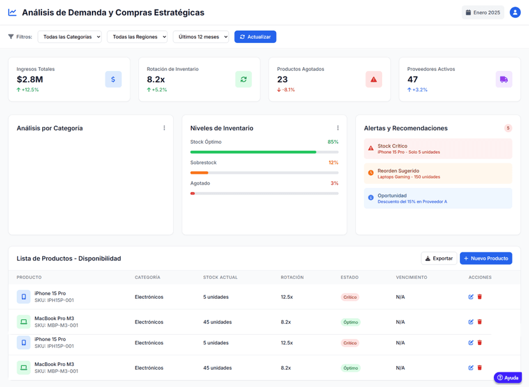Click the Stock Óptimo green progress bar
Image resolution: width=529 pixels, height=387 pixels.
[254, 152]
